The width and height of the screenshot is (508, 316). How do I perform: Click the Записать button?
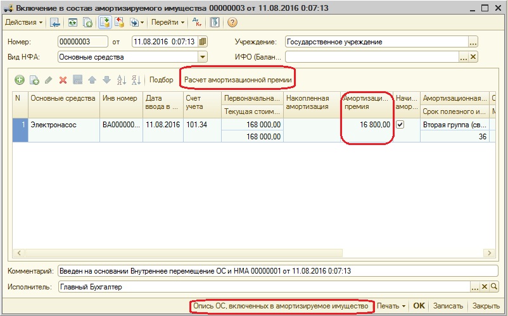pos(448,306)
